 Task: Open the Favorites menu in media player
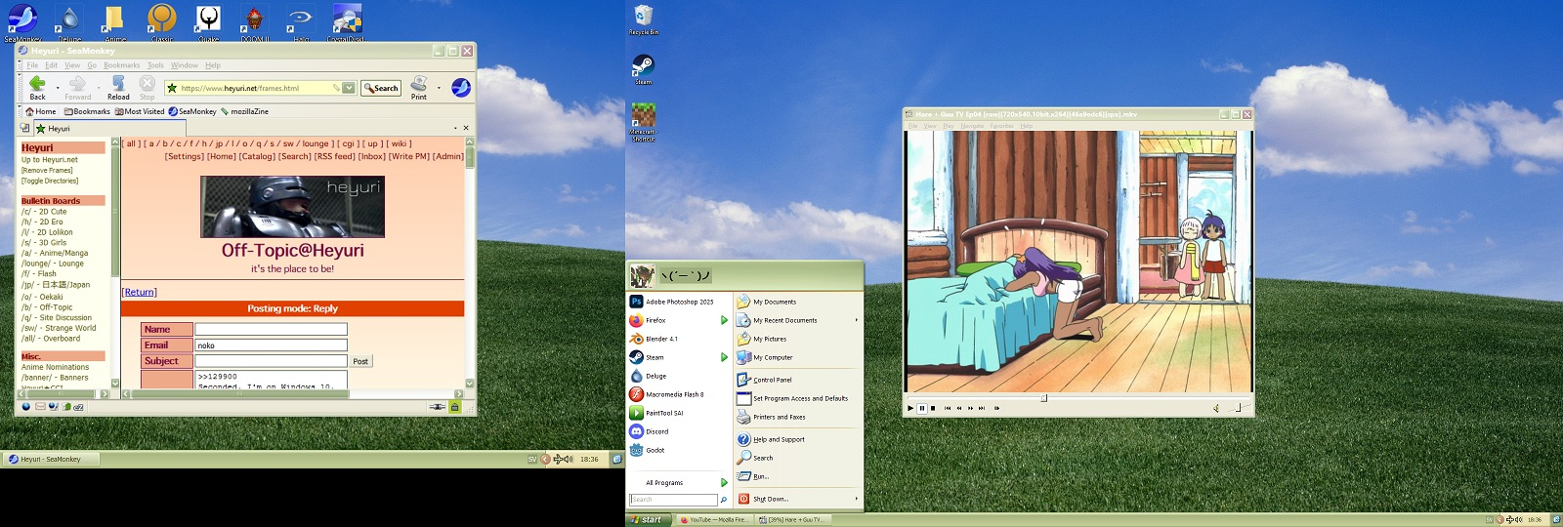tap(1002, 126)
